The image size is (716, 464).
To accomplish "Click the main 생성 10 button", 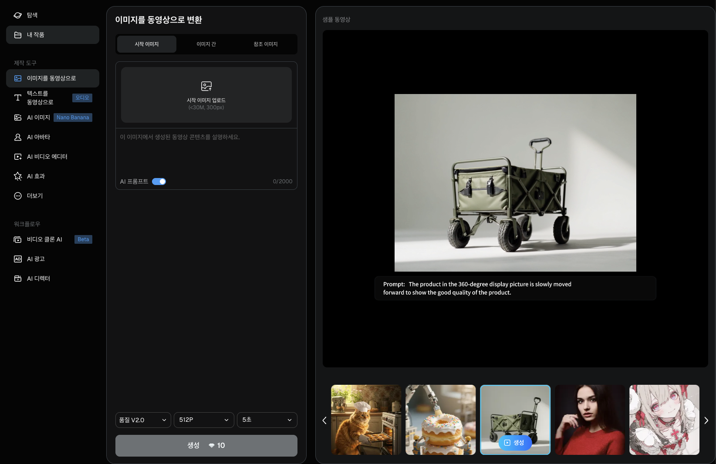I will (x=206, y=446).
